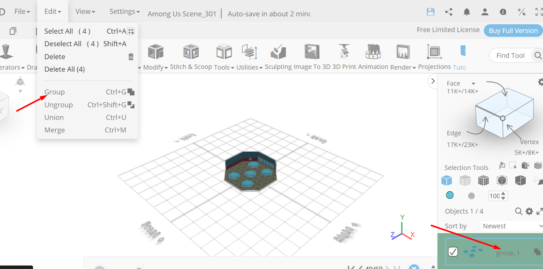543x269 pixels.
Task: Close the Edit menu dropdown
Action: click(x=53, y=12)
